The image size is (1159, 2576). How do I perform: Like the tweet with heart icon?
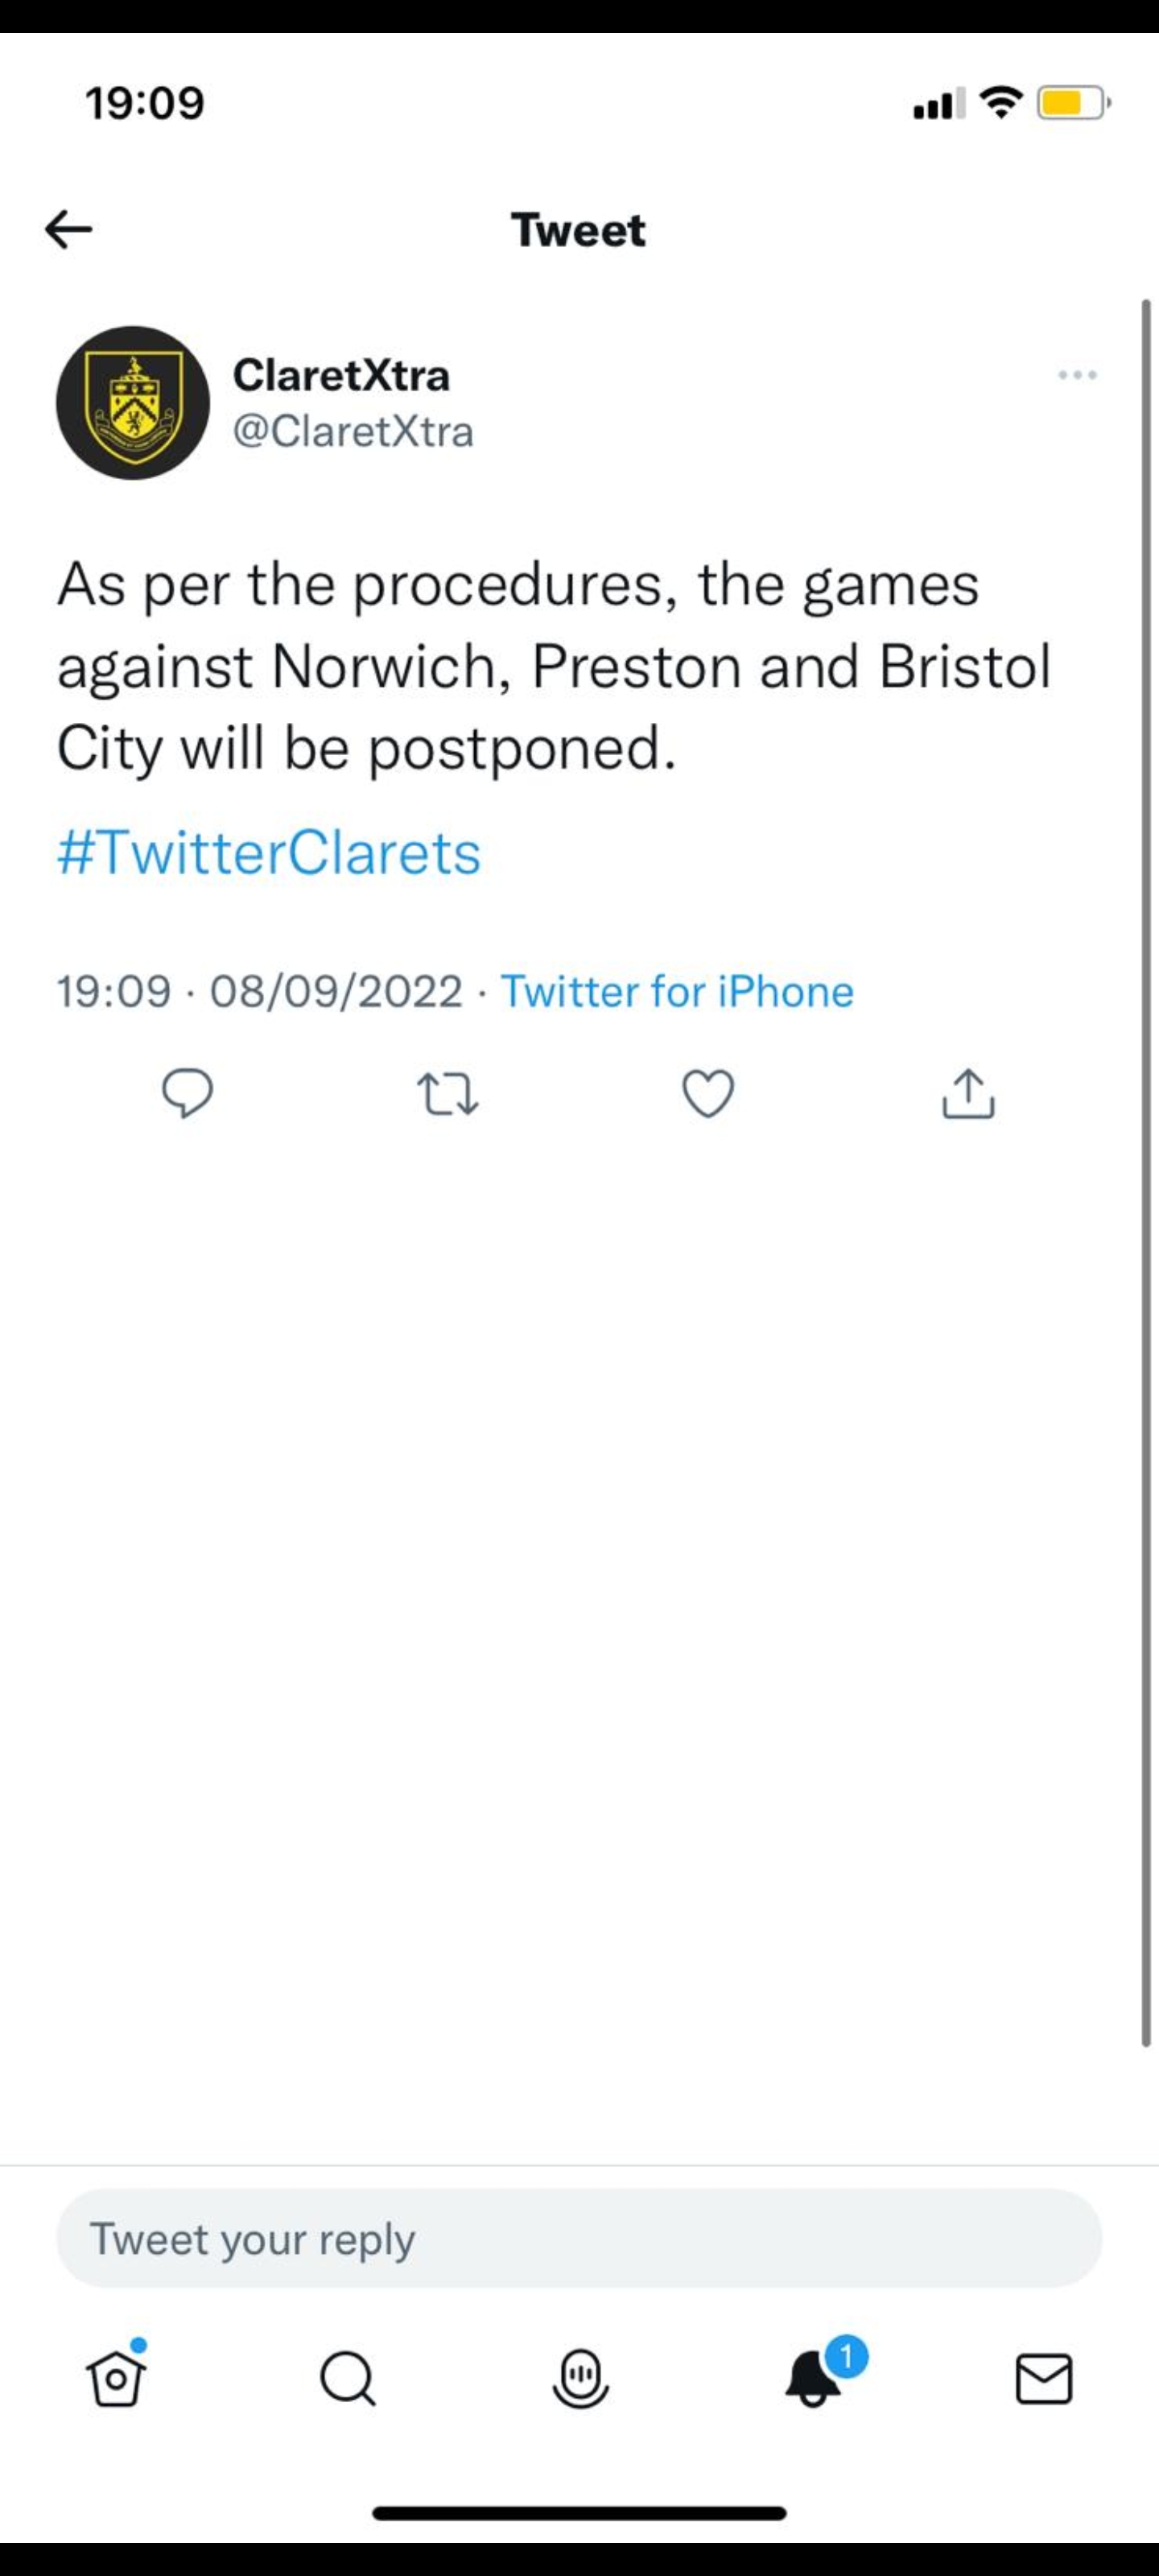708,1093
